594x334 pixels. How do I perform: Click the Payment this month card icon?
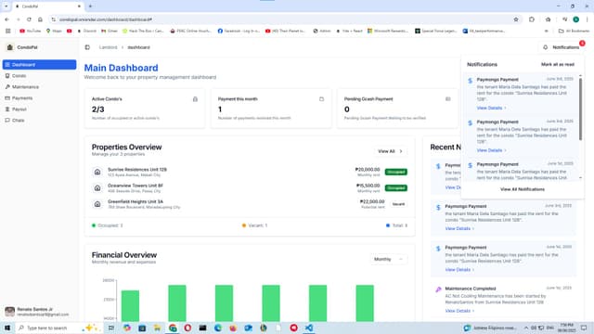coord(322,99)
